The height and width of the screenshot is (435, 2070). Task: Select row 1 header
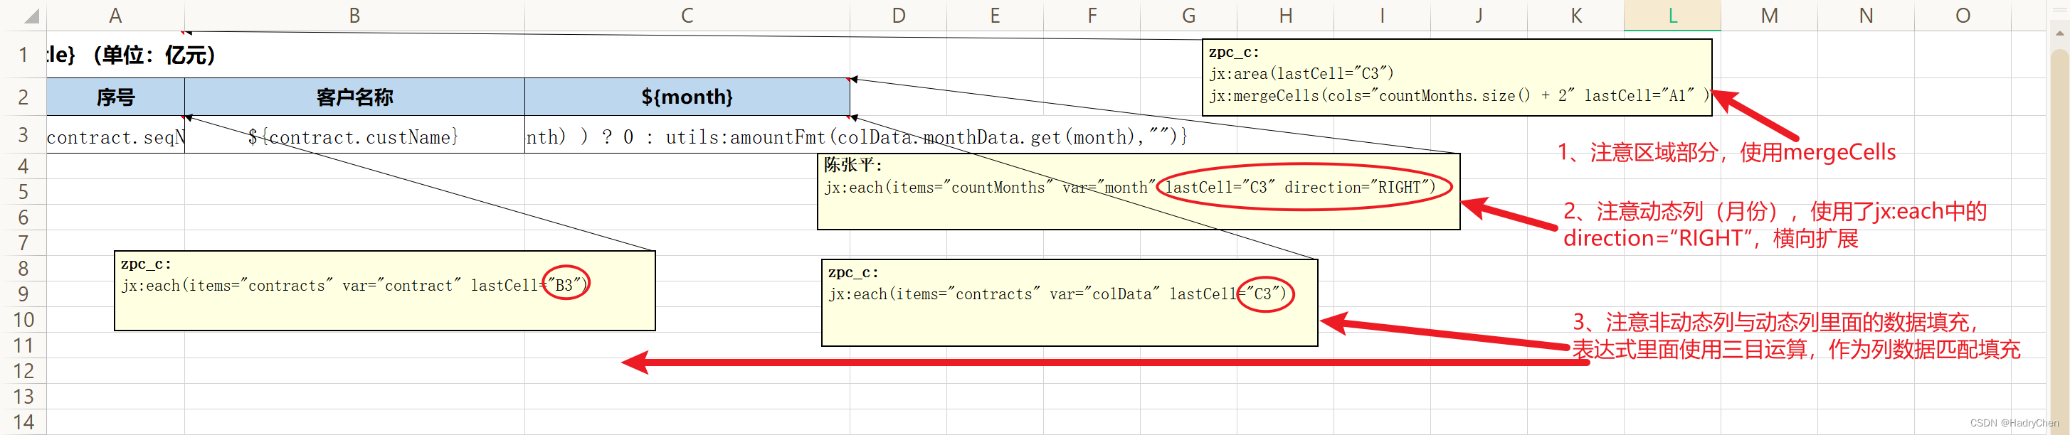[23, 55]
